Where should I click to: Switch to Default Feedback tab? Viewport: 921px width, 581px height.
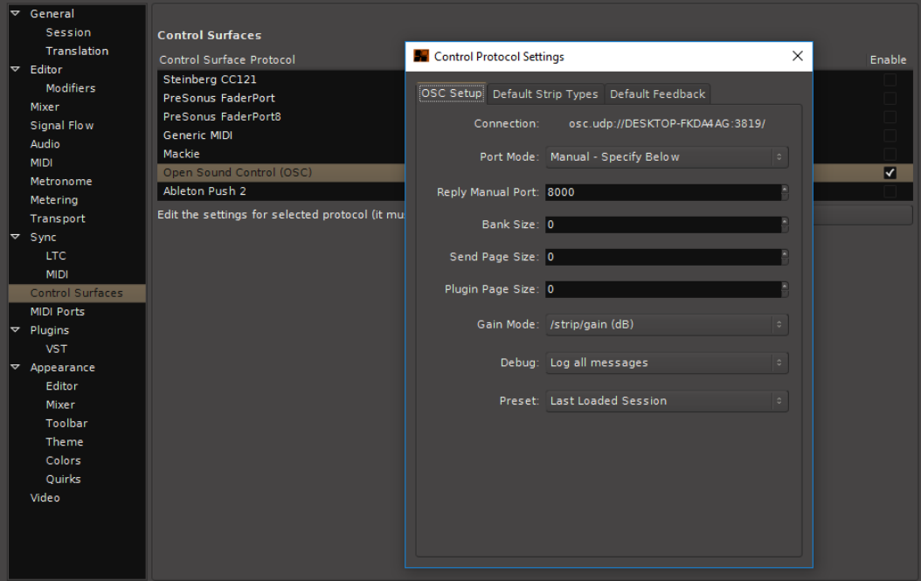(657, 94)
